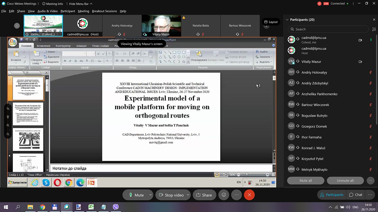Expand video options arrow beside Stop video
The image size is (378, 212).
[x=188, y=195]
